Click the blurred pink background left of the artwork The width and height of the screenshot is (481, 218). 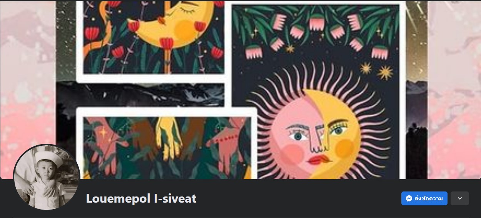tap(28, 88)
